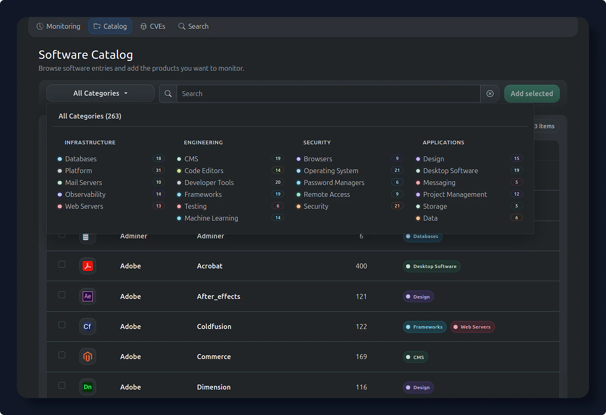Open the Monitoring tab
Viewport: 606px width, 415px height.
click(x=58, y=26)
